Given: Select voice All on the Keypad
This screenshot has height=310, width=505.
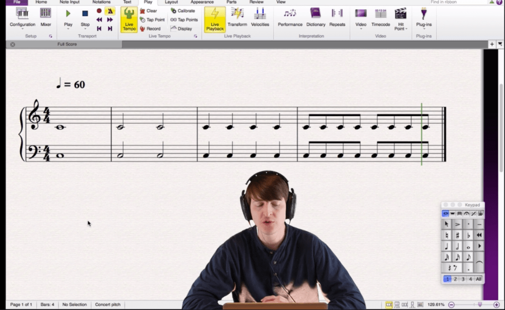Looking at the screenshot, I should coord(478,279).
